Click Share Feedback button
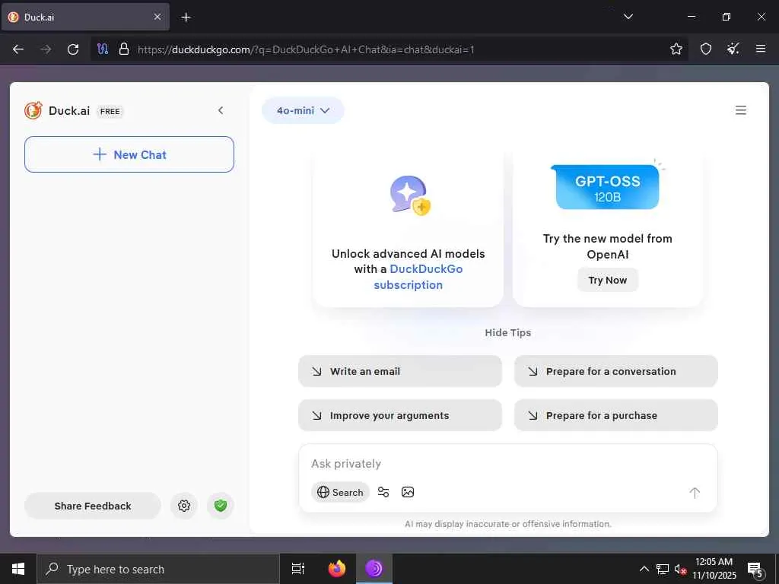Screen dimensions: 779x584 point(92,506)
